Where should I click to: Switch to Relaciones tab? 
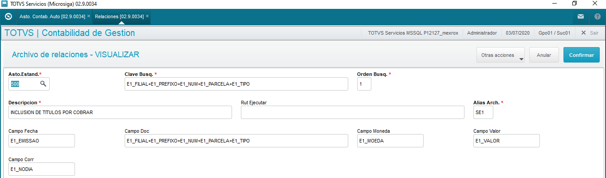119,16
